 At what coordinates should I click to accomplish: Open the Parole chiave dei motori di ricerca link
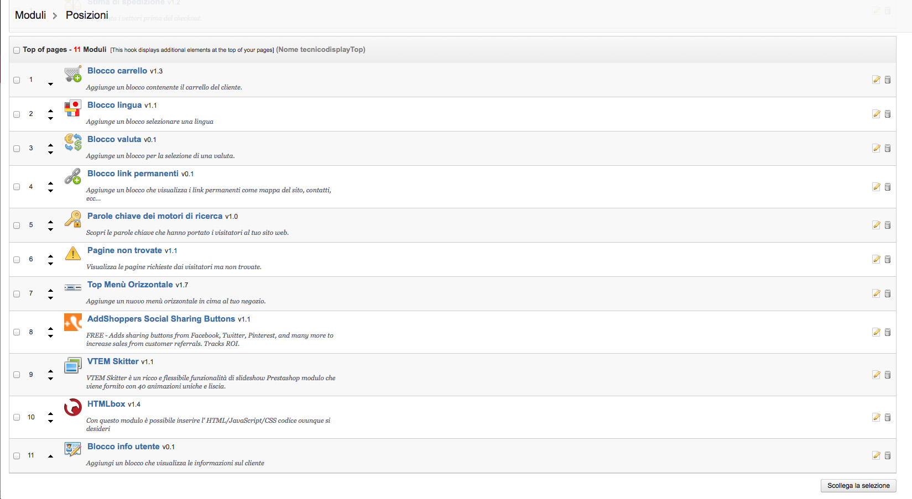coord(155,216)
